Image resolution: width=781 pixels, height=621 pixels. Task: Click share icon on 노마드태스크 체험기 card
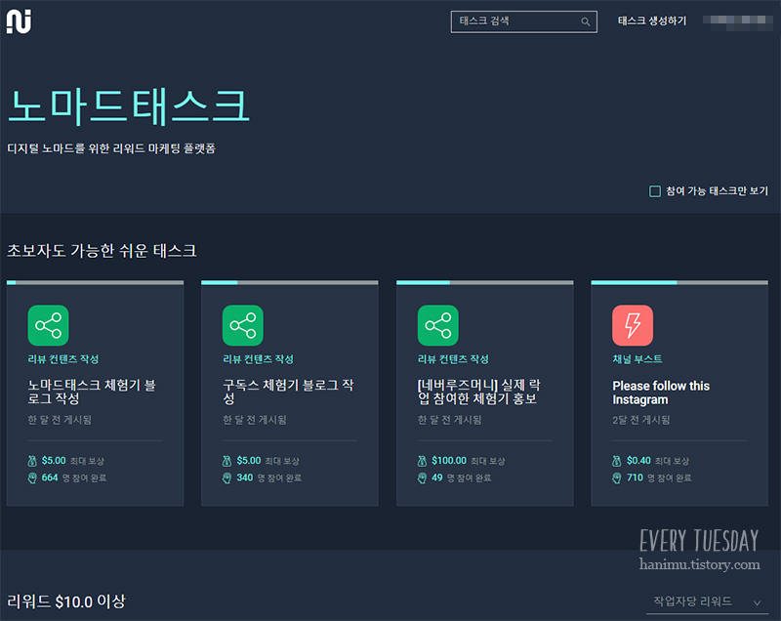click(48, 325)
